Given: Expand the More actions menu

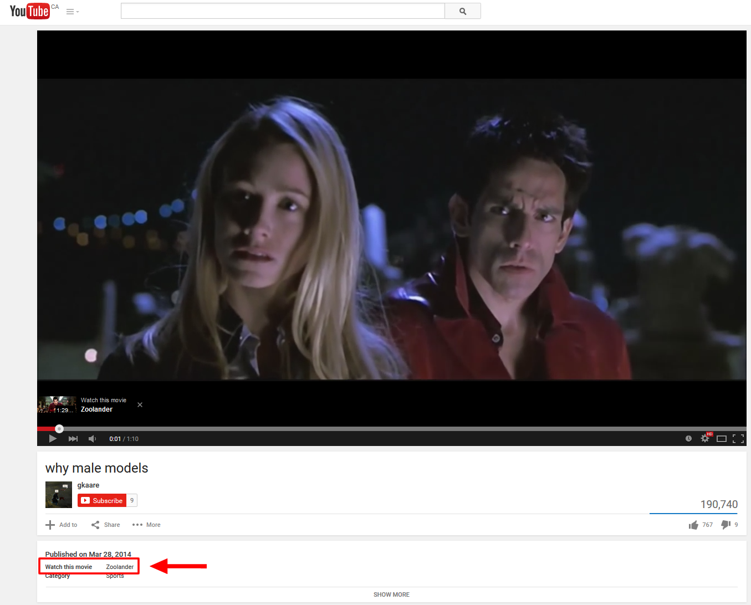Looking at the screenshot, I should pyautogui.click(x=146, y=525).
